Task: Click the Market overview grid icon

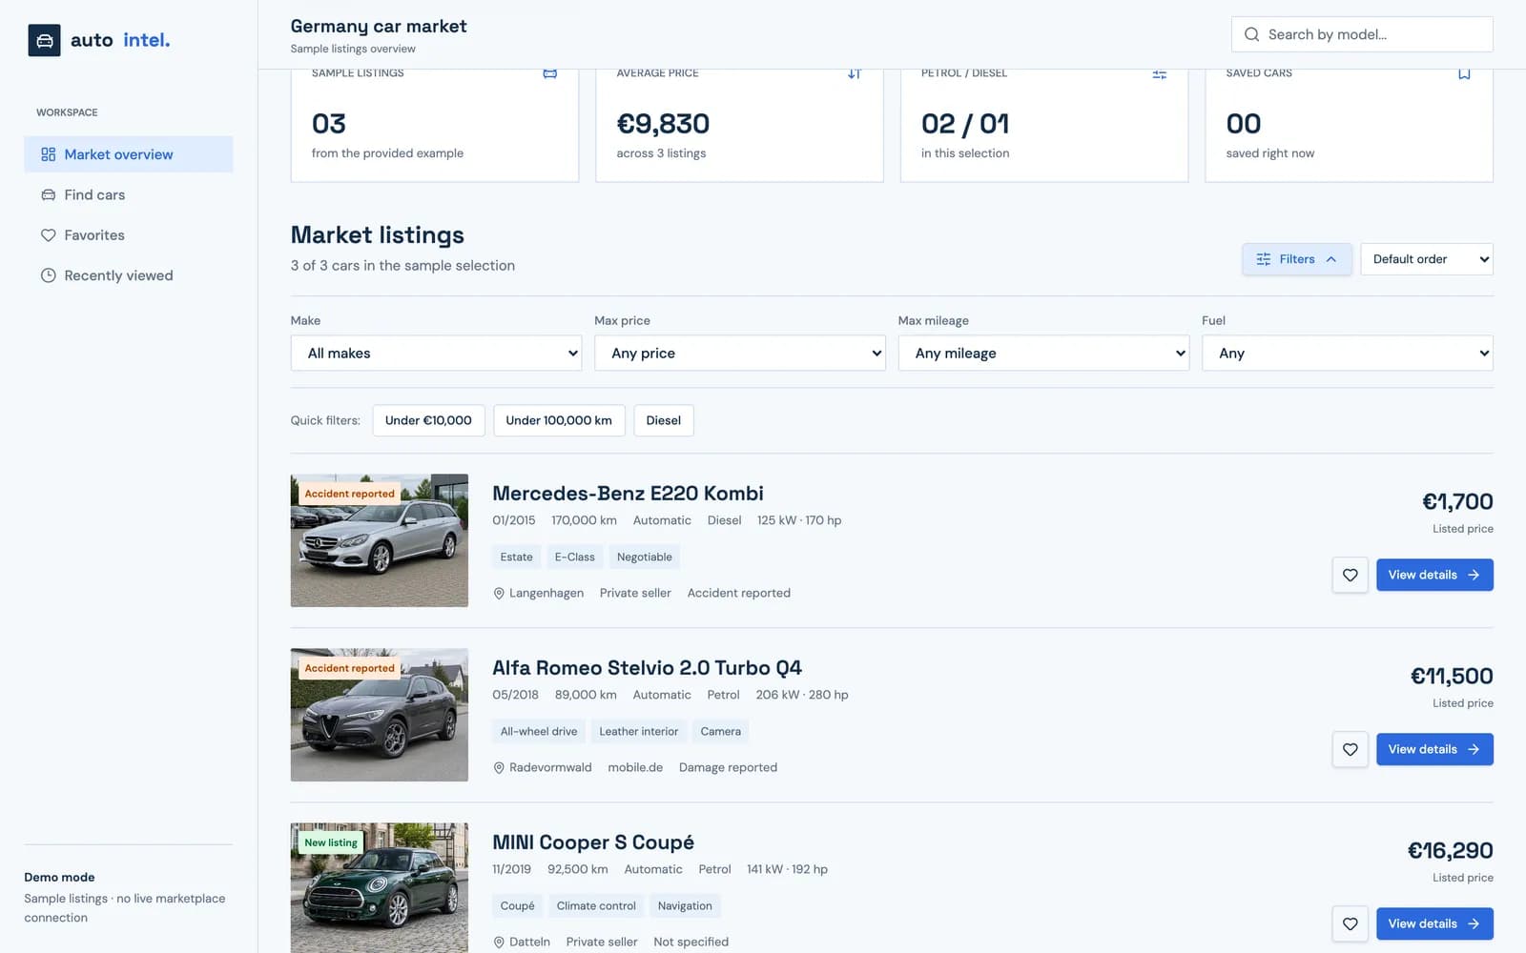Action: click(48, 154)
